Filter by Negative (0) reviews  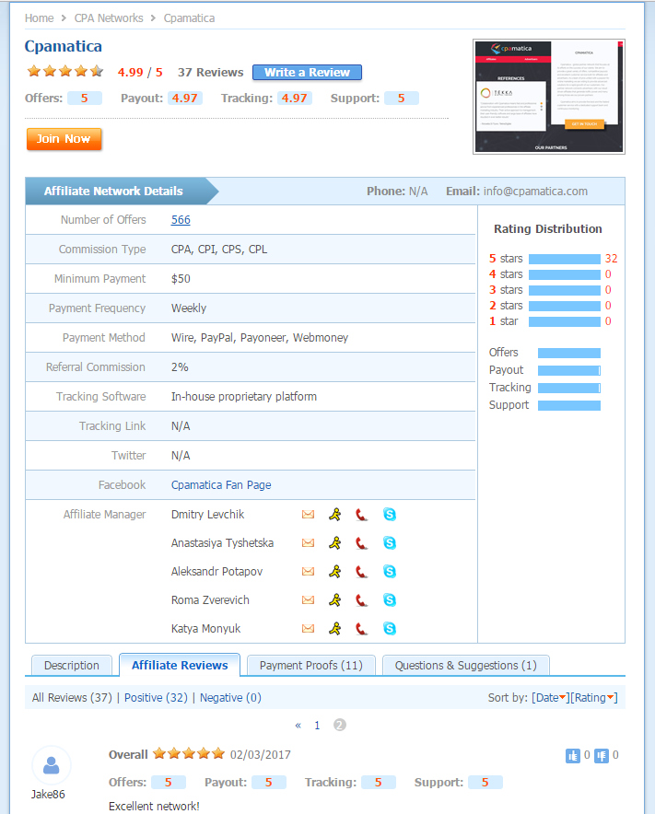pyautogui.click(x=230, y=698)
